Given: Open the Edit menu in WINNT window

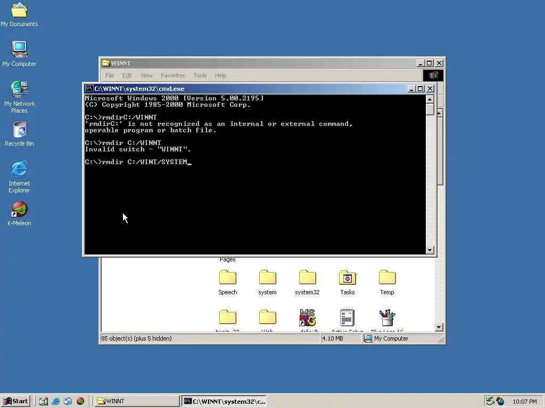Looking at the screenshot, I should click(x=127, y=75).
